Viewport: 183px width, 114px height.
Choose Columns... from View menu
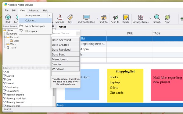pos(35,20)
